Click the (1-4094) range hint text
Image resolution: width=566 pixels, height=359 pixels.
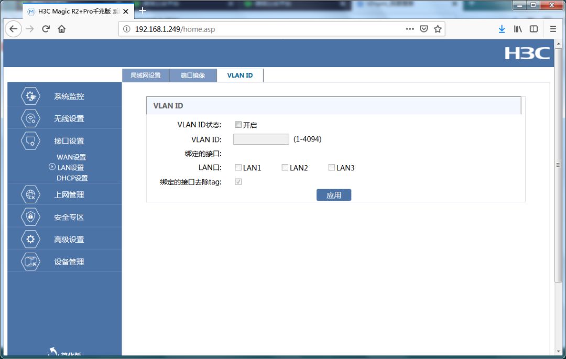coord(307,139)
